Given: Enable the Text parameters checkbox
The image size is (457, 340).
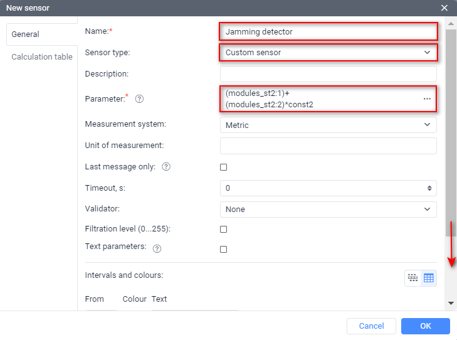Looking at the screenshot, I should click(224, 249).
